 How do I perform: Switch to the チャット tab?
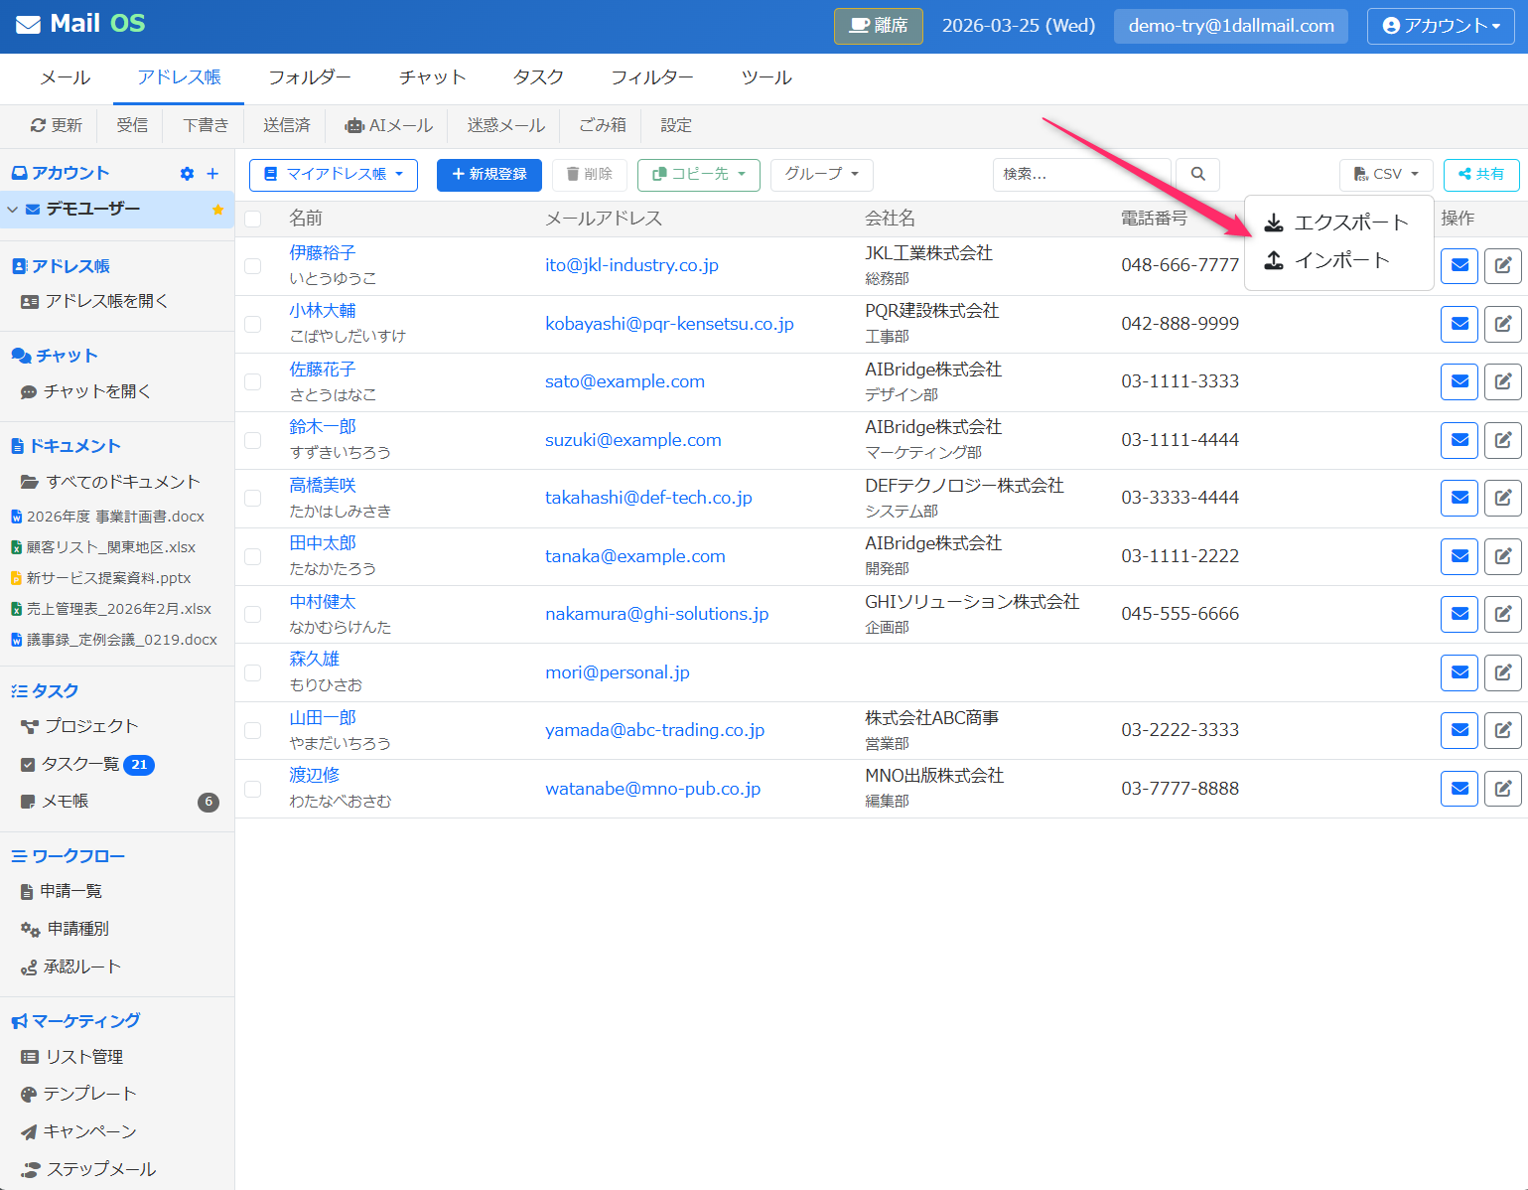click(432, 77)
